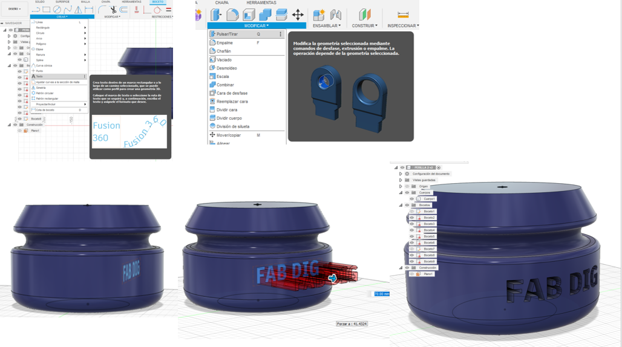Screen dimensions: 622x347
Task: Click the three-dot icon on Pulsar/Tirar row
Action: 281,34
